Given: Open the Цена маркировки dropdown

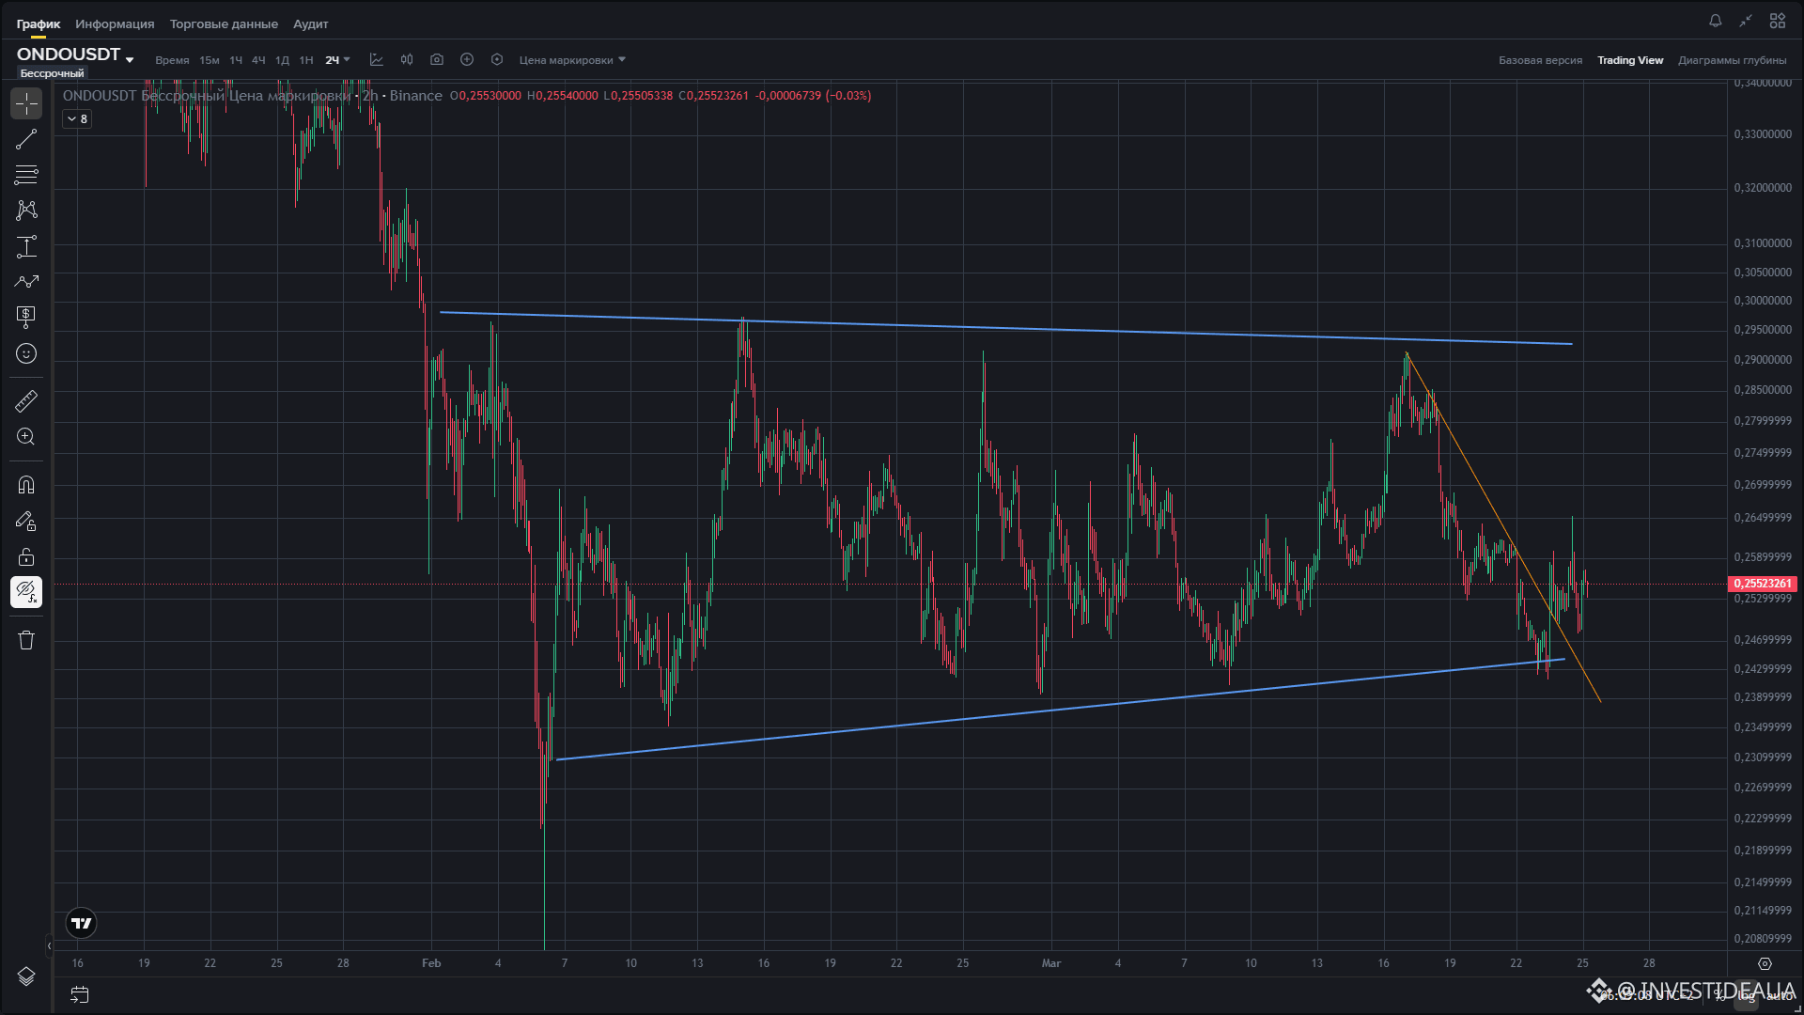Looking at the screenshot, I should coord(572,60).
